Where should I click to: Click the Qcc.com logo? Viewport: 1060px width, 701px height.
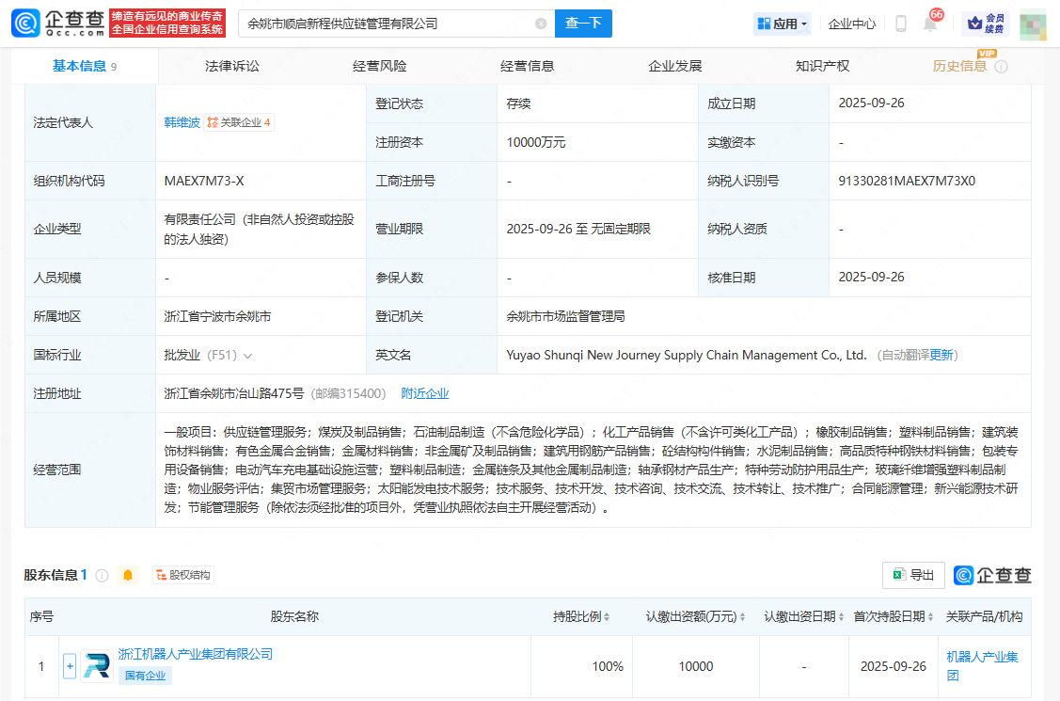58,24
